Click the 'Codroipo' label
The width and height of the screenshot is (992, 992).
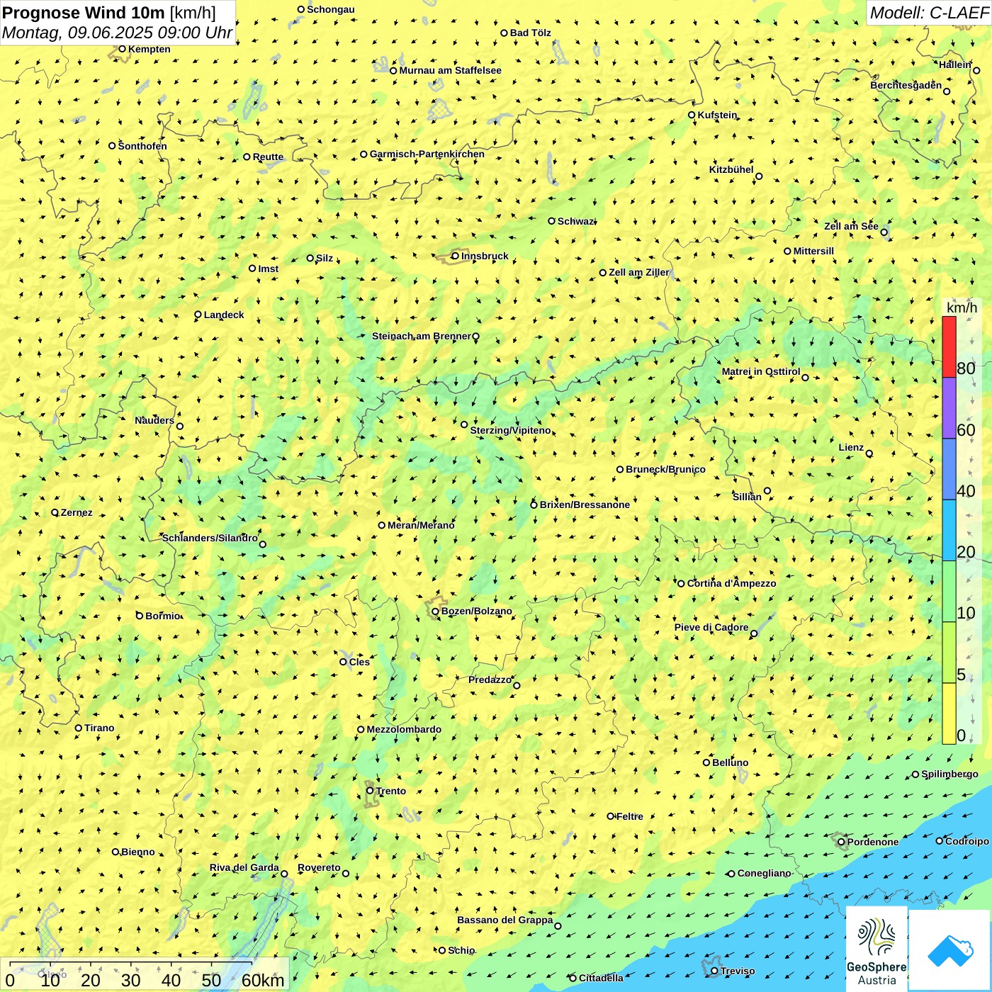coord(967,841)
